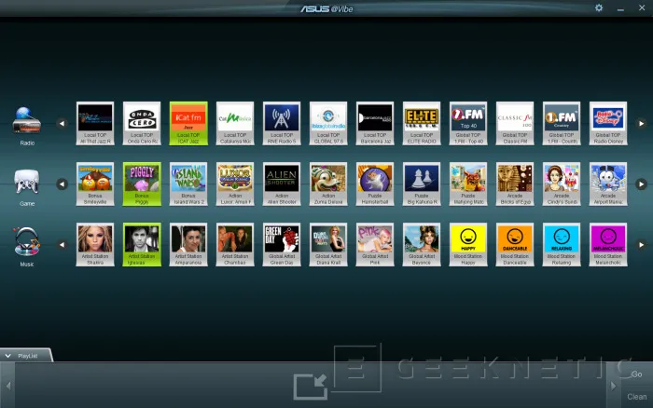Open settings via the gear icon
The image size is (653, 408).
(599, 7)
